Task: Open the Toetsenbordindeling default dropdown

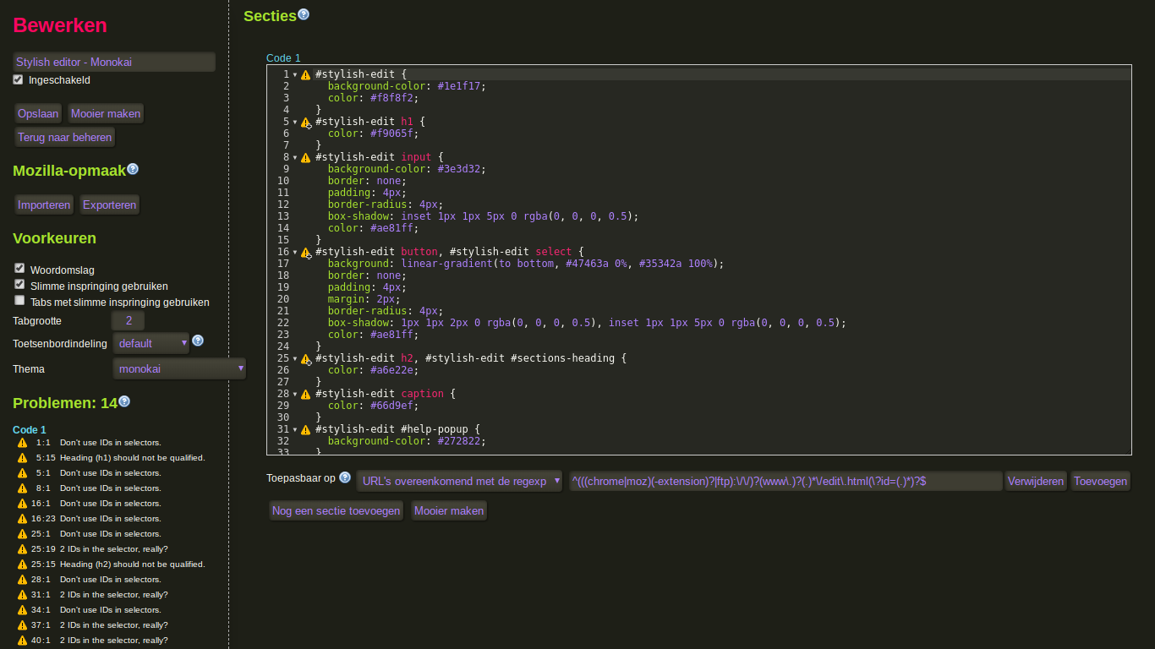Action: coord(151,343)
